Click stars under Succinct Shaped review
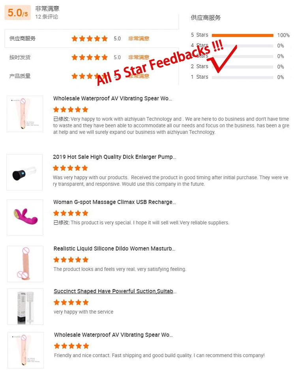The height and width of the screenshot is (374, 296). click(71, 302)
